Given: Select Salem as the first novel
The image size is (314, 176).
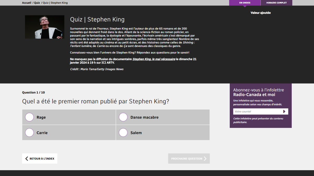Looking at the screenshot, I should [x=123, y=133].
